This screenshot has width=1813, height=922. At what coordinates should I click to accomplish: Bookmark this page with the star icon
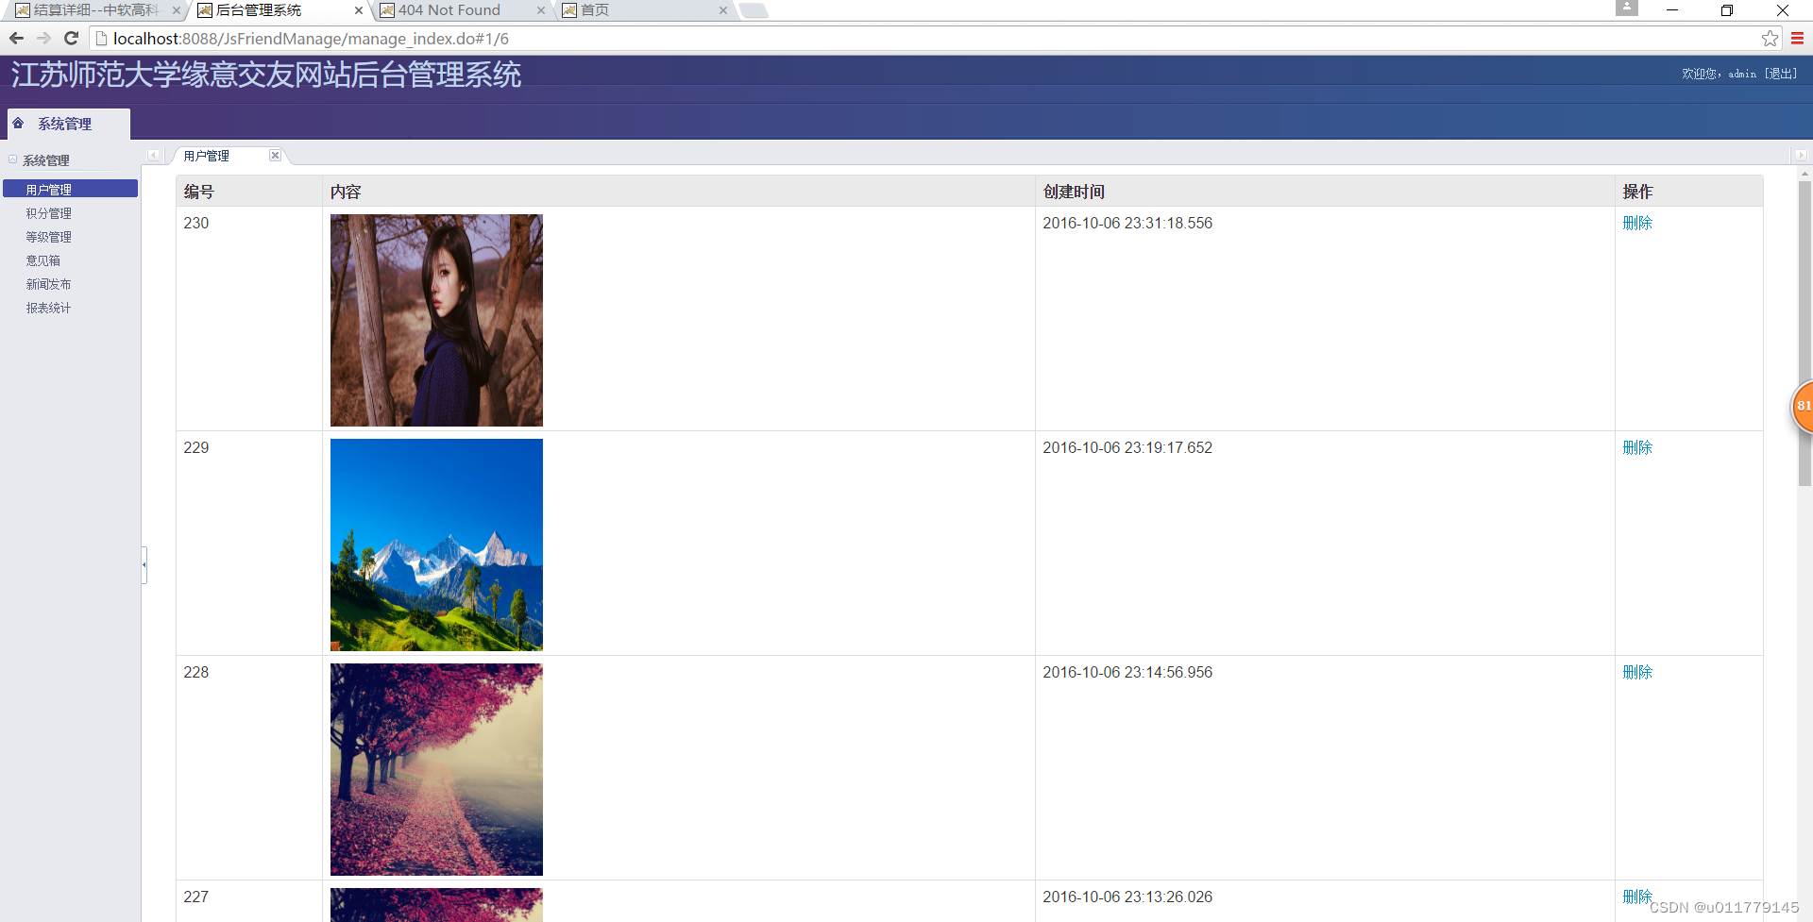point(1770,39)
